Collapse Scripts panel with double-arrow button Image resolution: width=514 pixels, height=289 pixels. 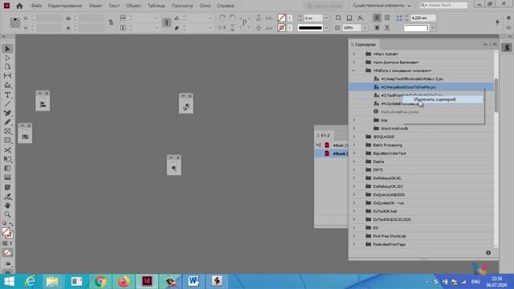485,44
